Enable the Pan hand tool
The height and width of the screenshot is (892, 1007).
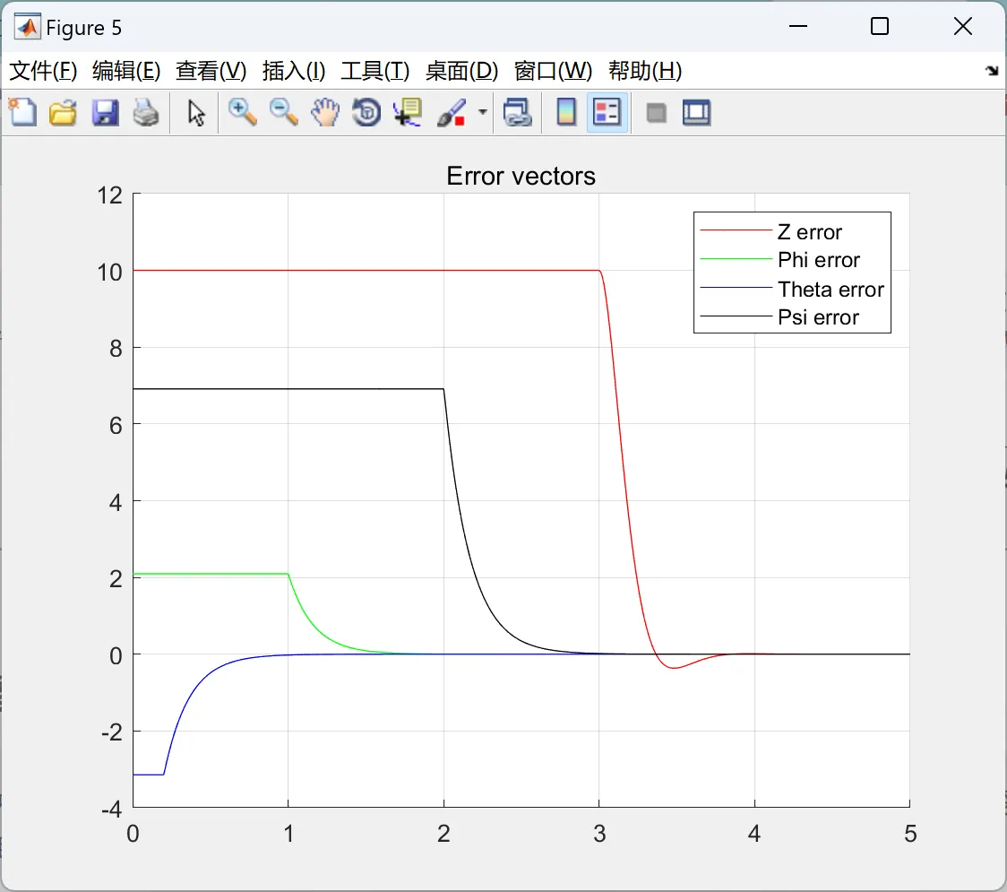(325, 112)
